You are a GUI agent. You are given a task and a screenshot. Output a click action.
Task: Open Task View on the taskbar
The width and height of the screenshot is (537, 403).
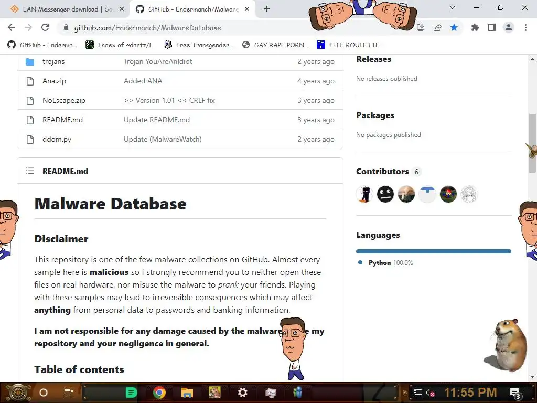pyautogui.click(x=69, y=393)
